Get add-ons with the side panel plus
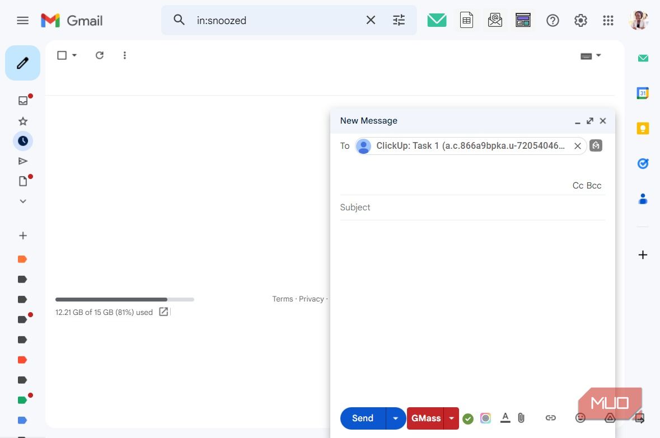 click(643, 255)
